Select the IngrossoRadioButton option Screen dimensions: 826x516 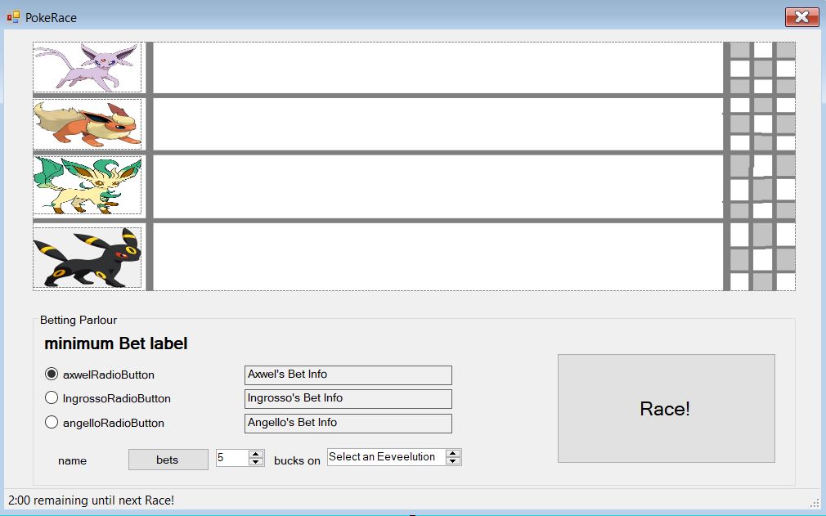[52, 398]
